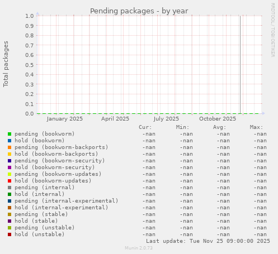The image size is (278, 254).
Task: Click the hold (internal-experimental) brown swatch
Action: click(10, 208)
